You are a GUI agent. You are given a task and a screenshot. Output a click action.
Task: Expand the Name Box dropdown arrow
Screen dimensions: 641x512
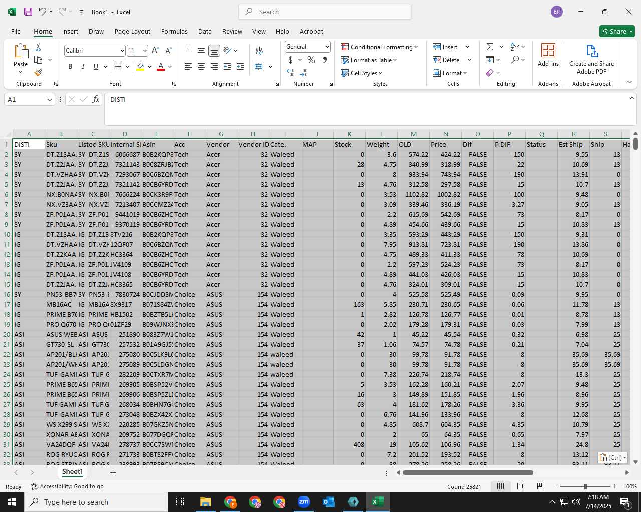point(49,100)
